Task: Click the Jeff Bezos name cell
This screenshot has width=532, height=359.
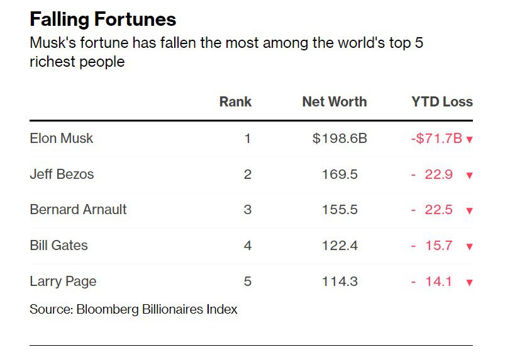Action: tap(62, 174)
